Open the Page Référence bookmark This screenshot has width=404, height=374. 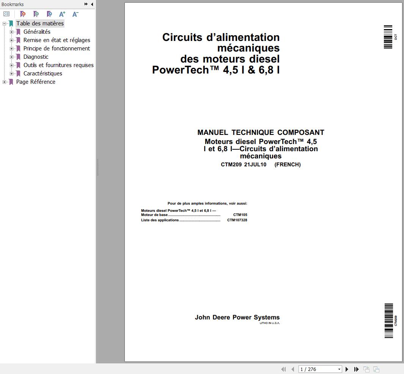(36, 81)
